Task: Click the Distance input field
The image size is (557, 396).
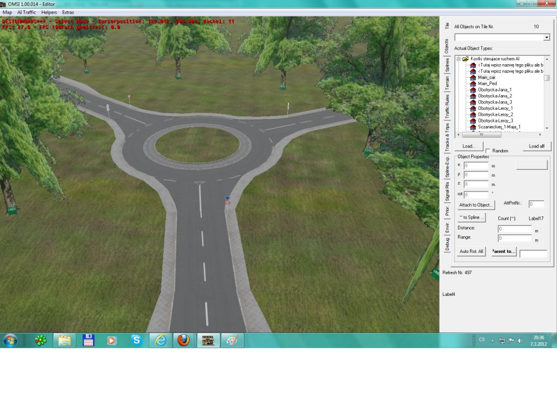Action: (x=515, y=229)
